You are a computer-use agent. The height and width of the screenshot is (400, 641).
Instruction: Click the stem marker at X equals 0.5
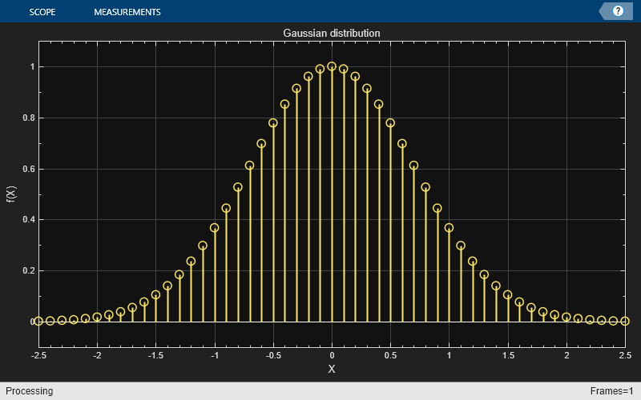(390, 123)
